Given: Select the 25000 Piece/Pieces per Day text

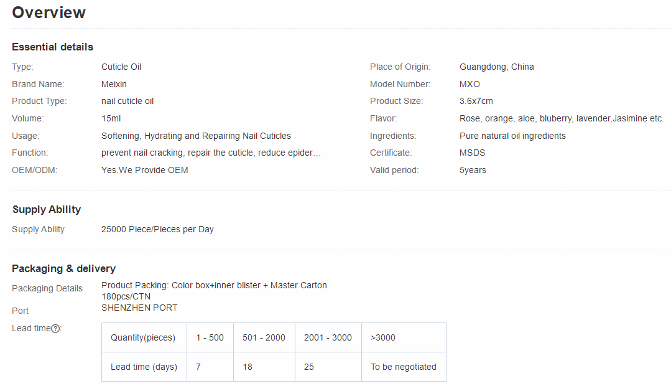Looking at the screenshot, I should [x=157, y=229].
